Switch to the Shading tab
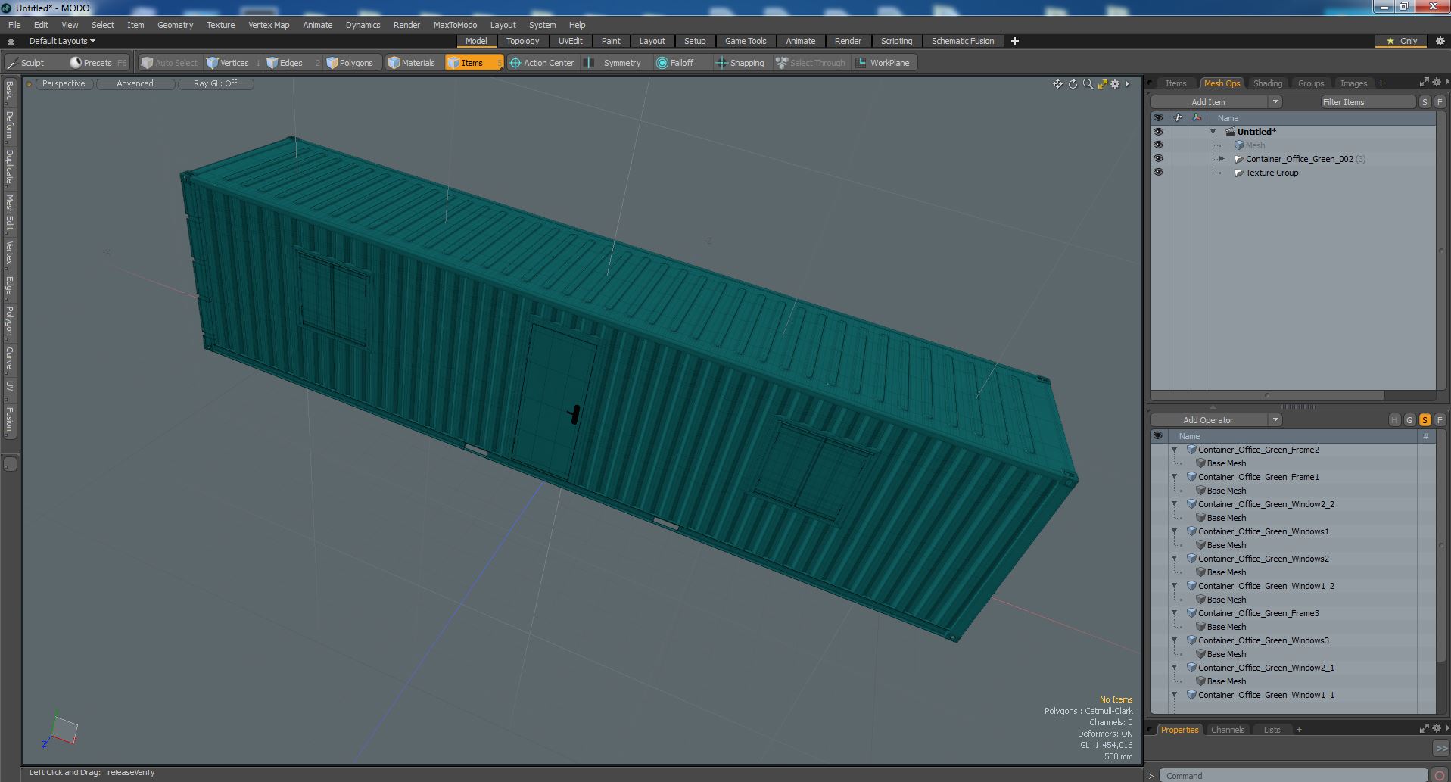The width and height of the screenshot is (1451, 782). point(1267,83)
